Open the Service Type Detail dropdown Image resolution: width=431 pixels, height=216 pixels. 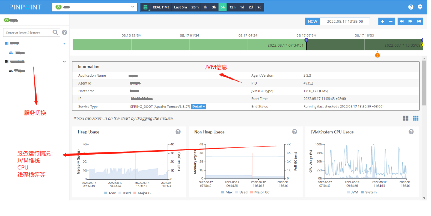click(198, 107)
